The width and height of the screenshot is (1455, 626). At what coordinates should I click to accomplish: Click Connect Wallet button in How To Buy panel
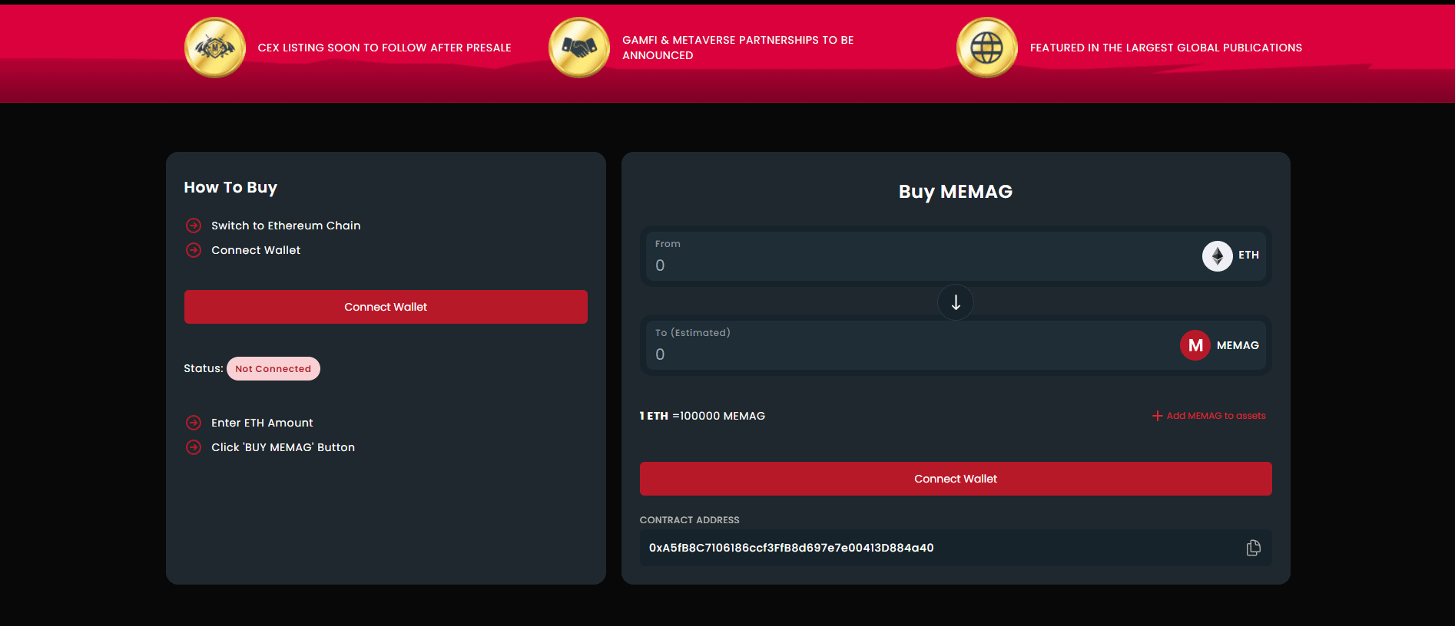tap(386, 307)
